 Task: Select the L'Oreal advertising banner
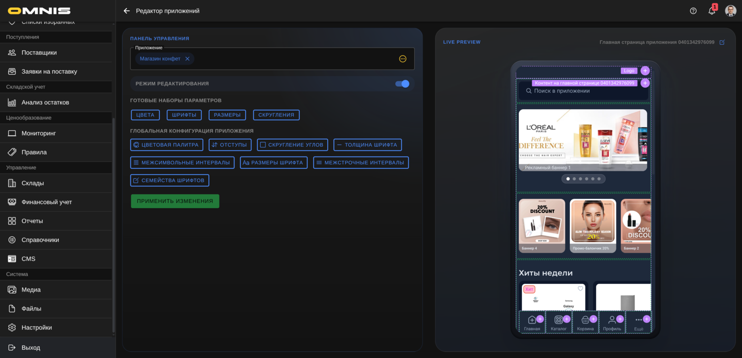point(582,139)
